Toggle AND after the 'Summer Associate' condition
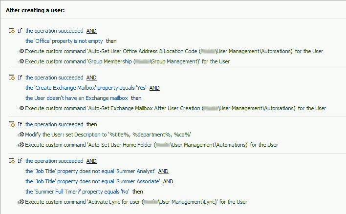346x214 pixels. click(x=168, y=181)
